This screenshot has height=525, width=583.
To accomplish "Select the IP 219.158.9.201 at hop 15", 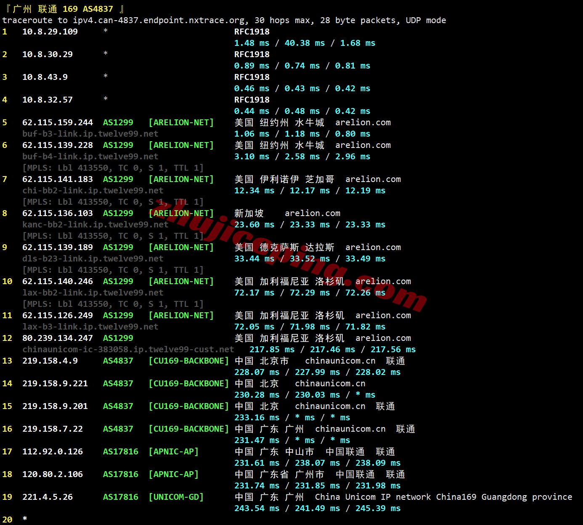I will coord(55,406).
